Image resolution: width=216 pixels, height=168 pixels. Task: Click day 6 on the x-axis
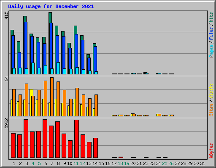[x=46, y=163]
